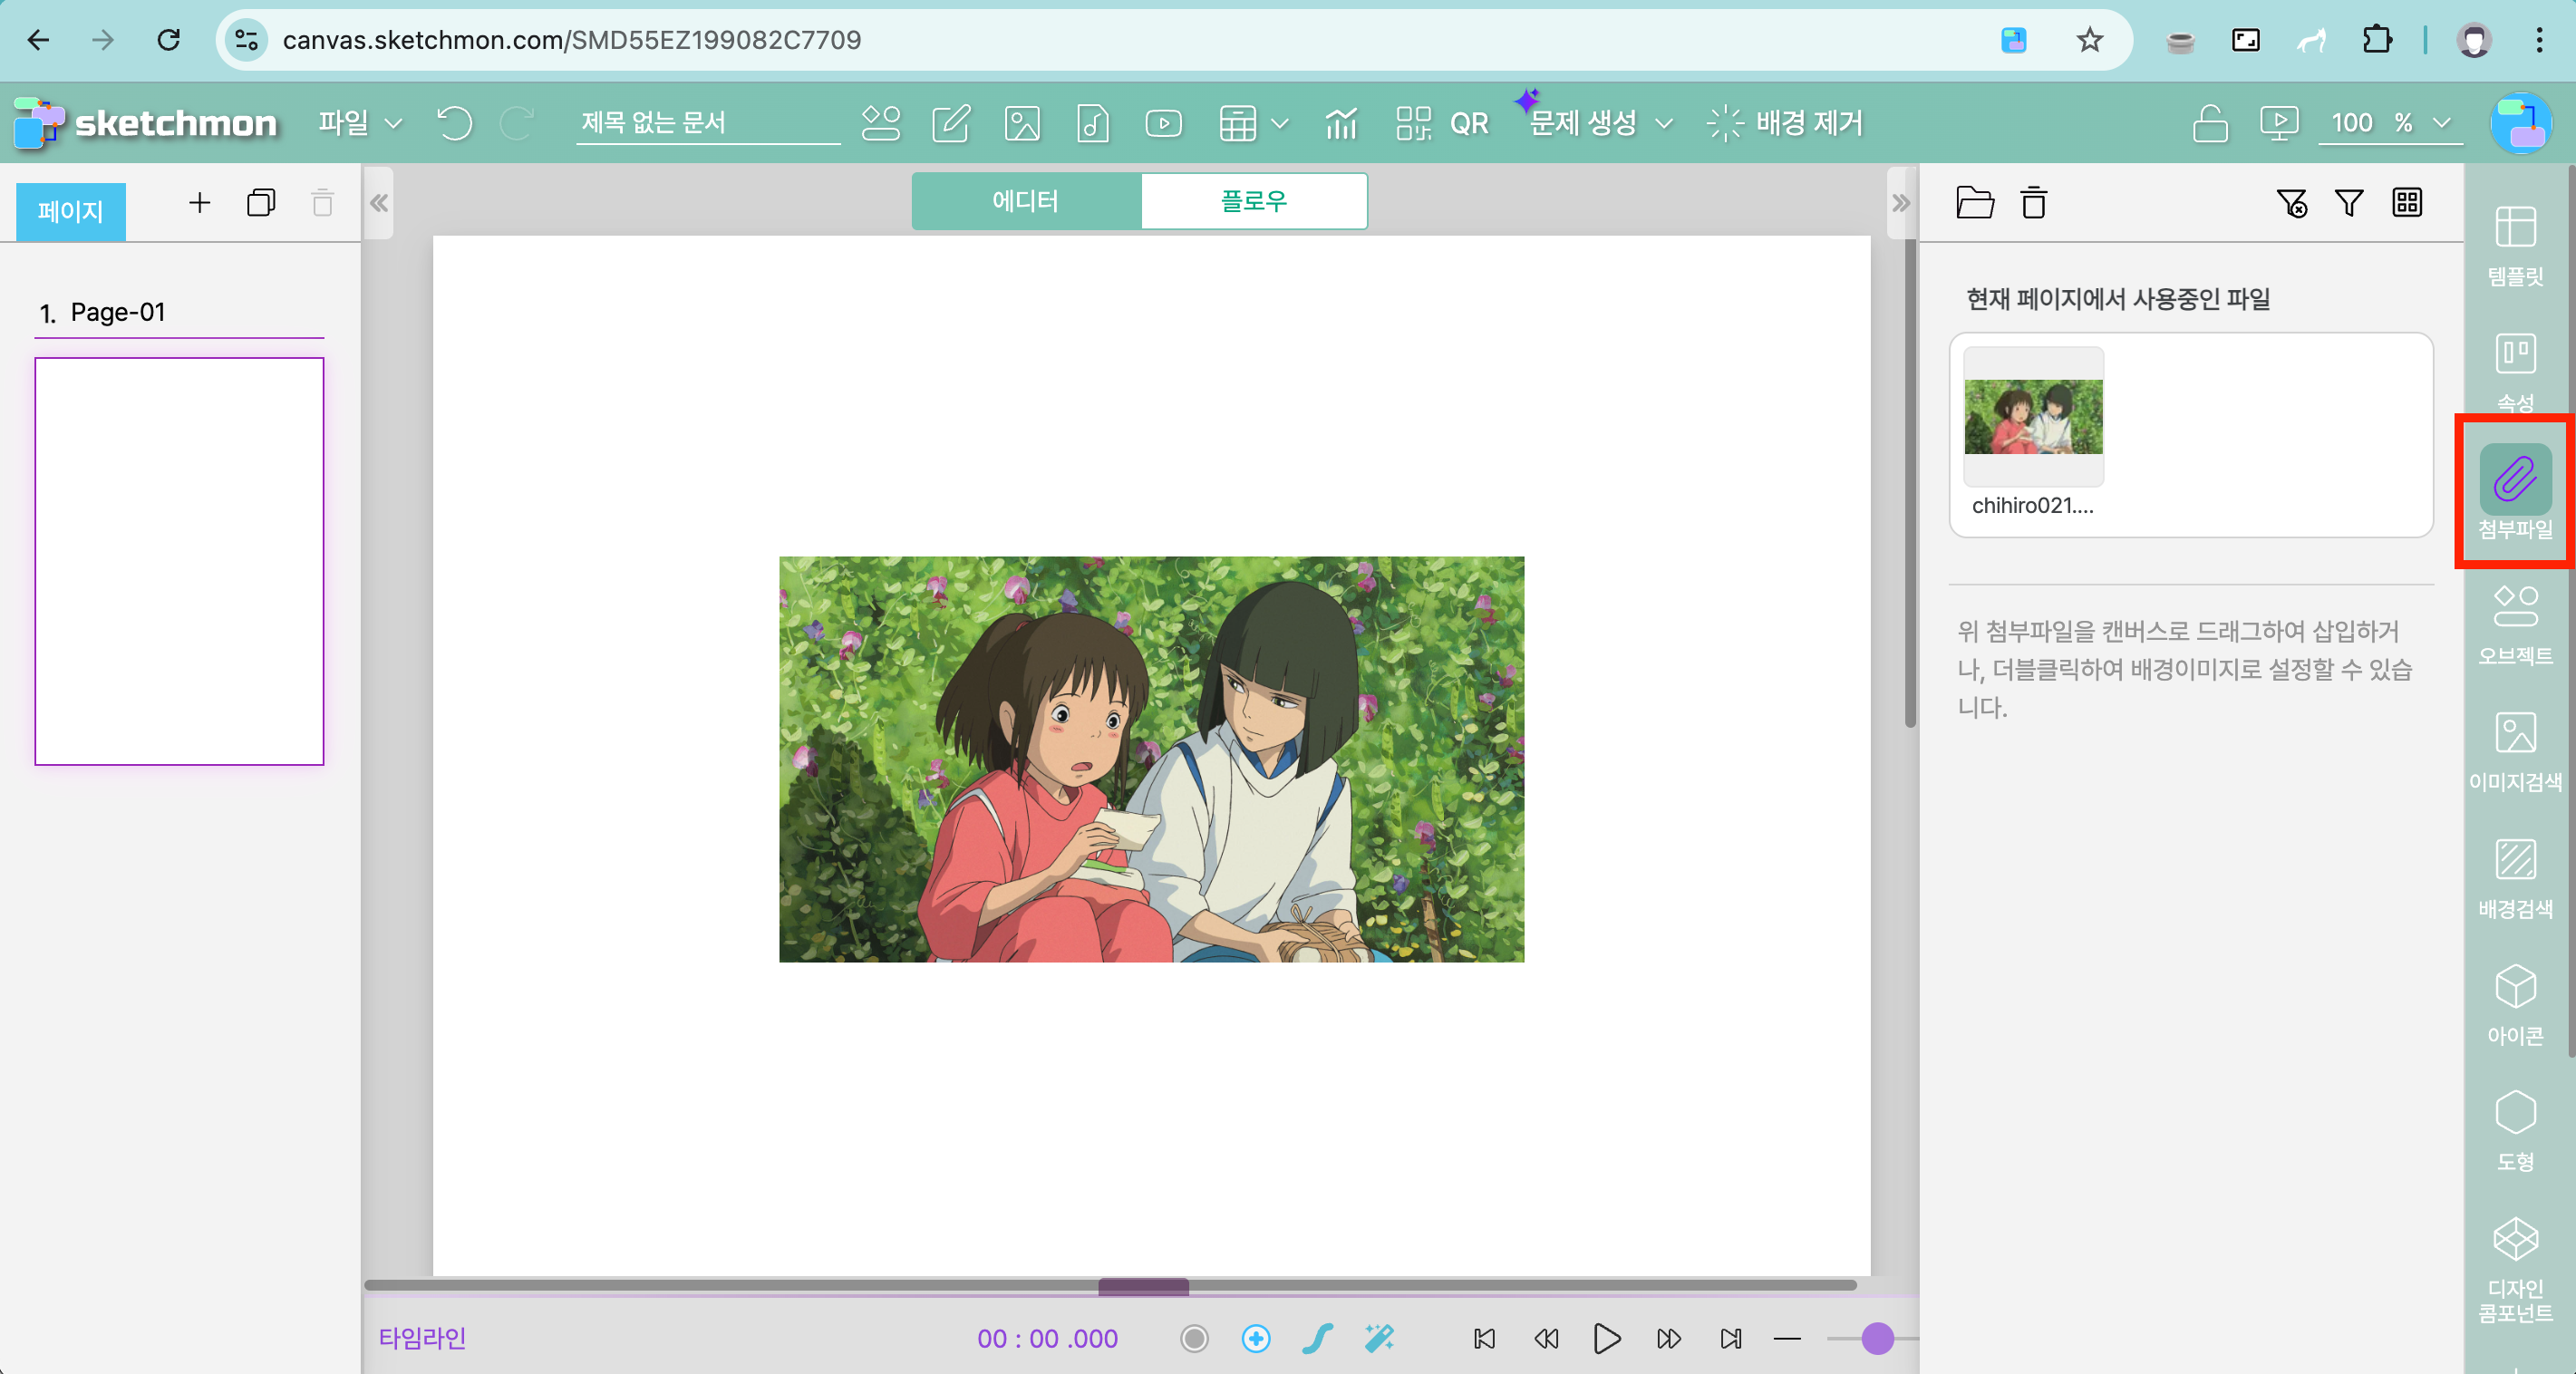The height and width of the screenshot is (1374, 2576).
Task: Select the 페이지 tab
Action: click(x=70, y=211)
